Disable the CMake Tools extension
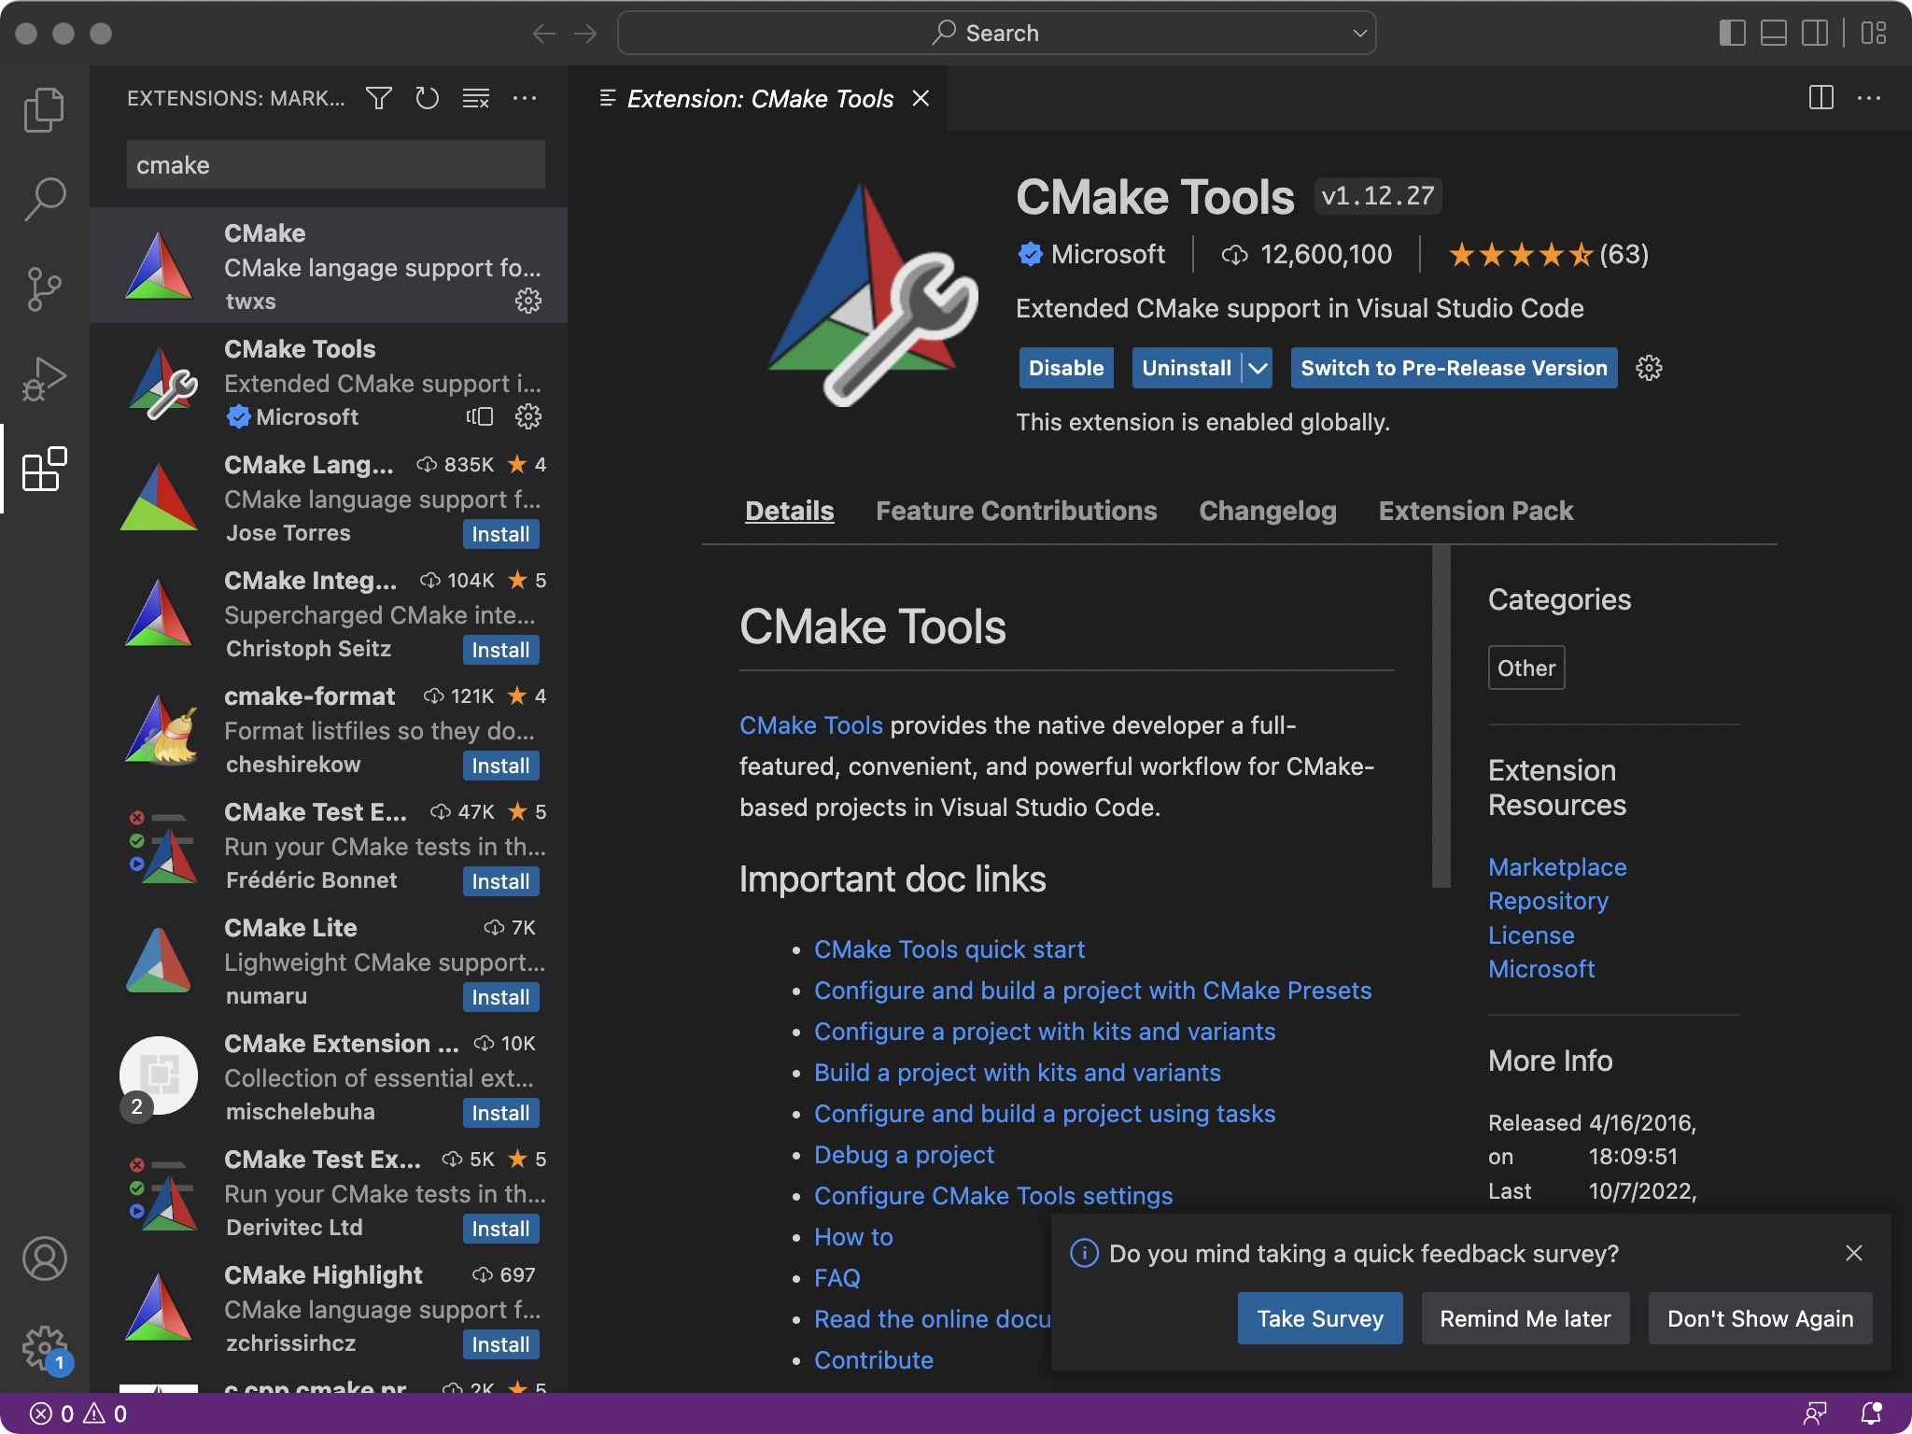This screenshot has height=1434, width=1912. point(1064,368)
